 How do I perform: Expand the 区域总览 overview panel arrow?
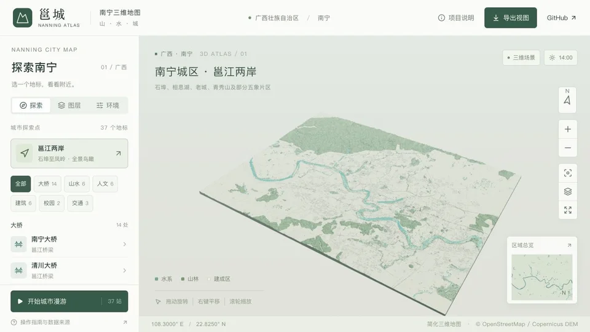(x=569, y=245)
